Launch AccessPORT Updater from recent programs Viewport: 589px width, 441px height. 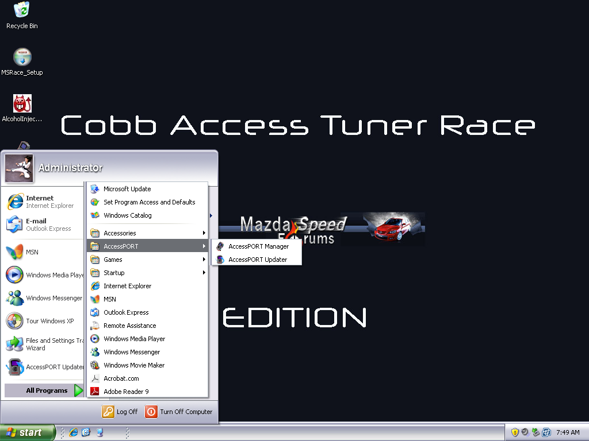44,367
